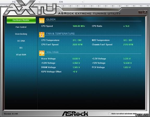The image size is (150, 117).
Task: Click the CPU Temperature reading 37C / 98F
Action: coord(77,40)
